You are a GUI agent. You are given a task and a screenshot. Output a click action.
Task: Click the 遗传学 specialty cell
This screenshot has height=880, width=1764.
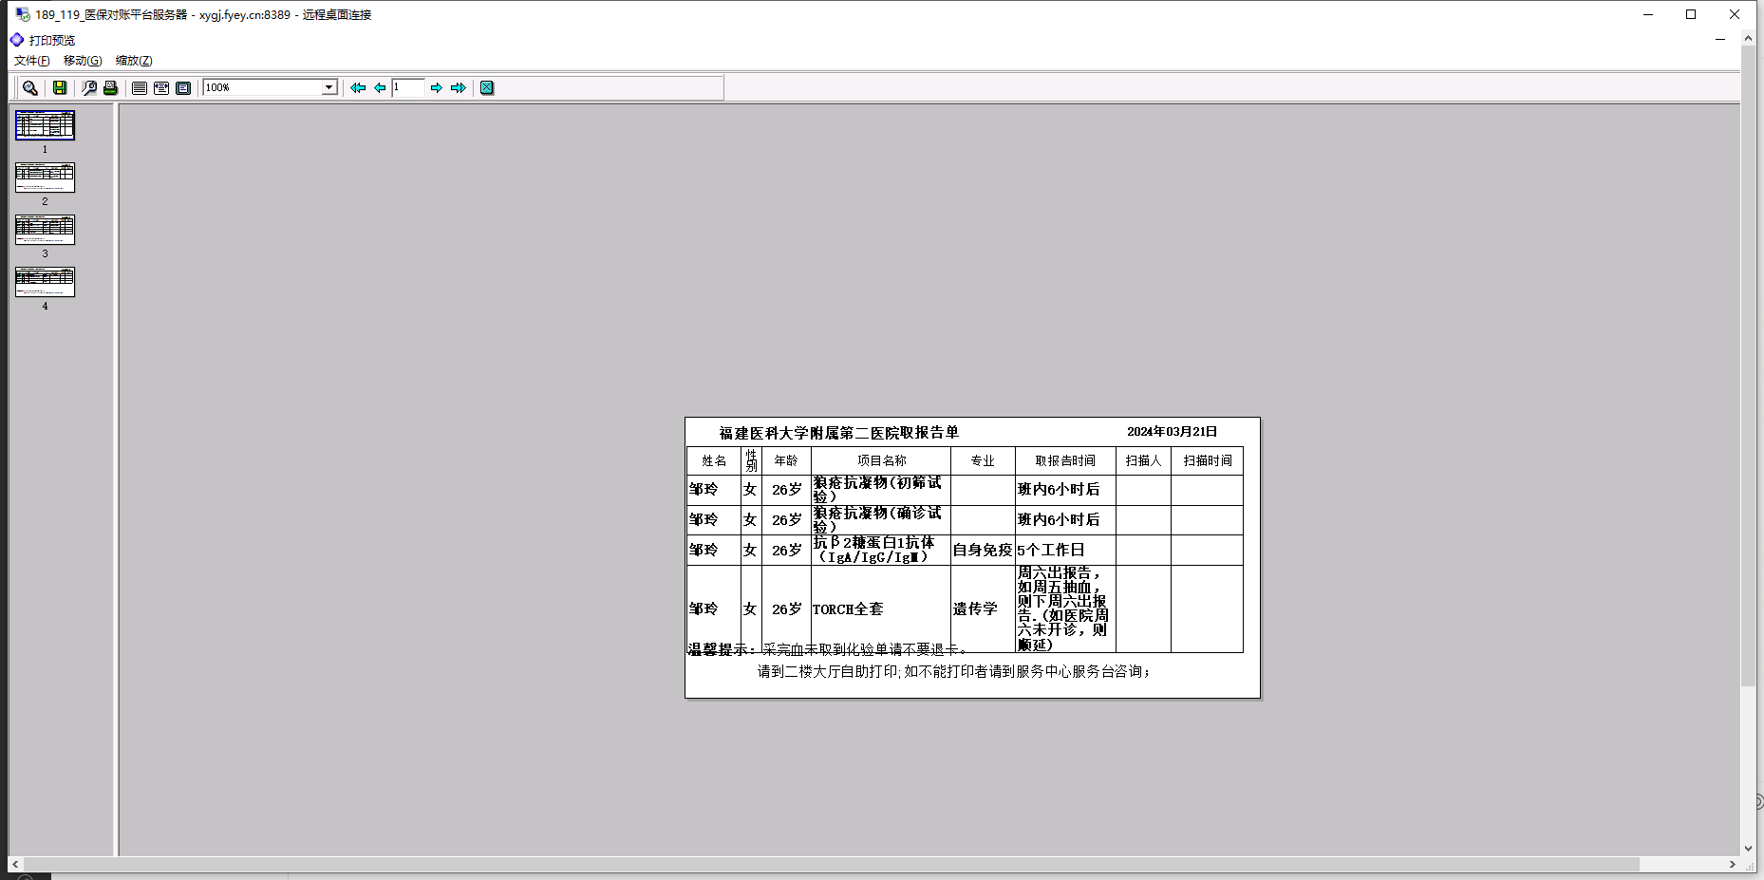pos(983,609)
